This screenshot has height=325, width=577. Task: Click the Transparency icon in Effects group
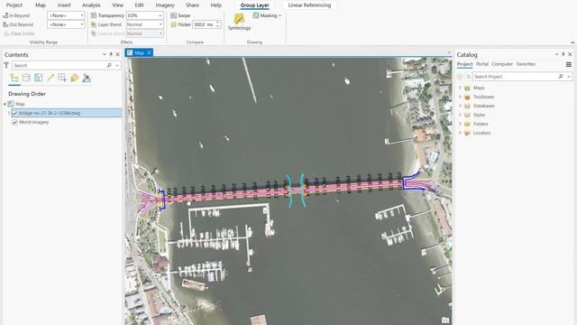point(94,15)
